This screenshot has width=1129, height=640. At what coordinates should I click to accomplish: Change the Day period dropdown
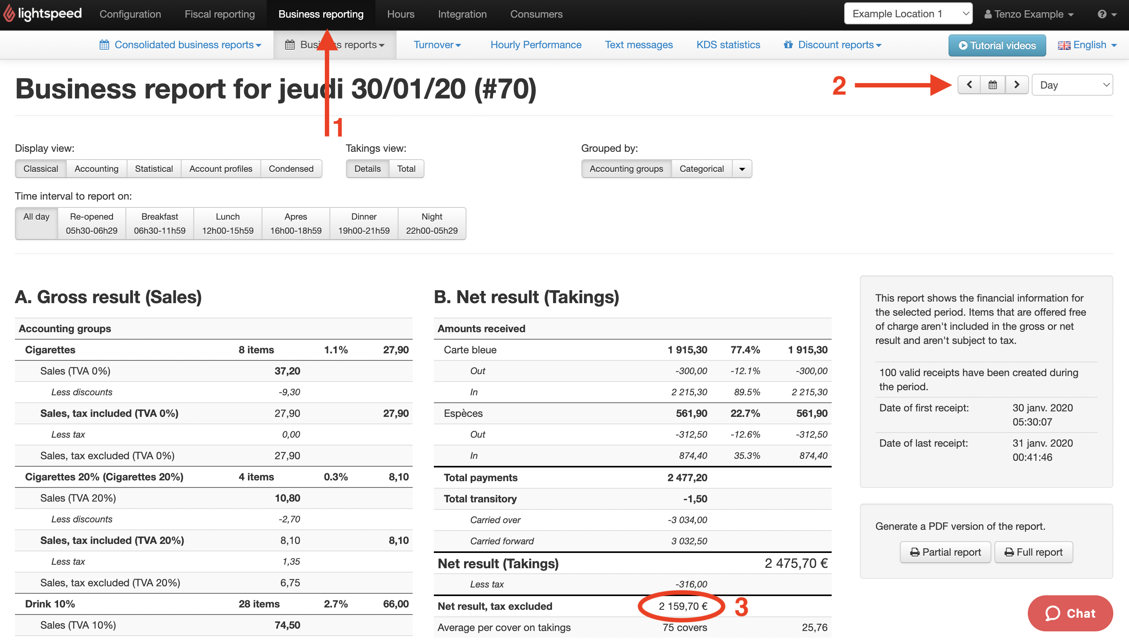[x=1072, y=84]
